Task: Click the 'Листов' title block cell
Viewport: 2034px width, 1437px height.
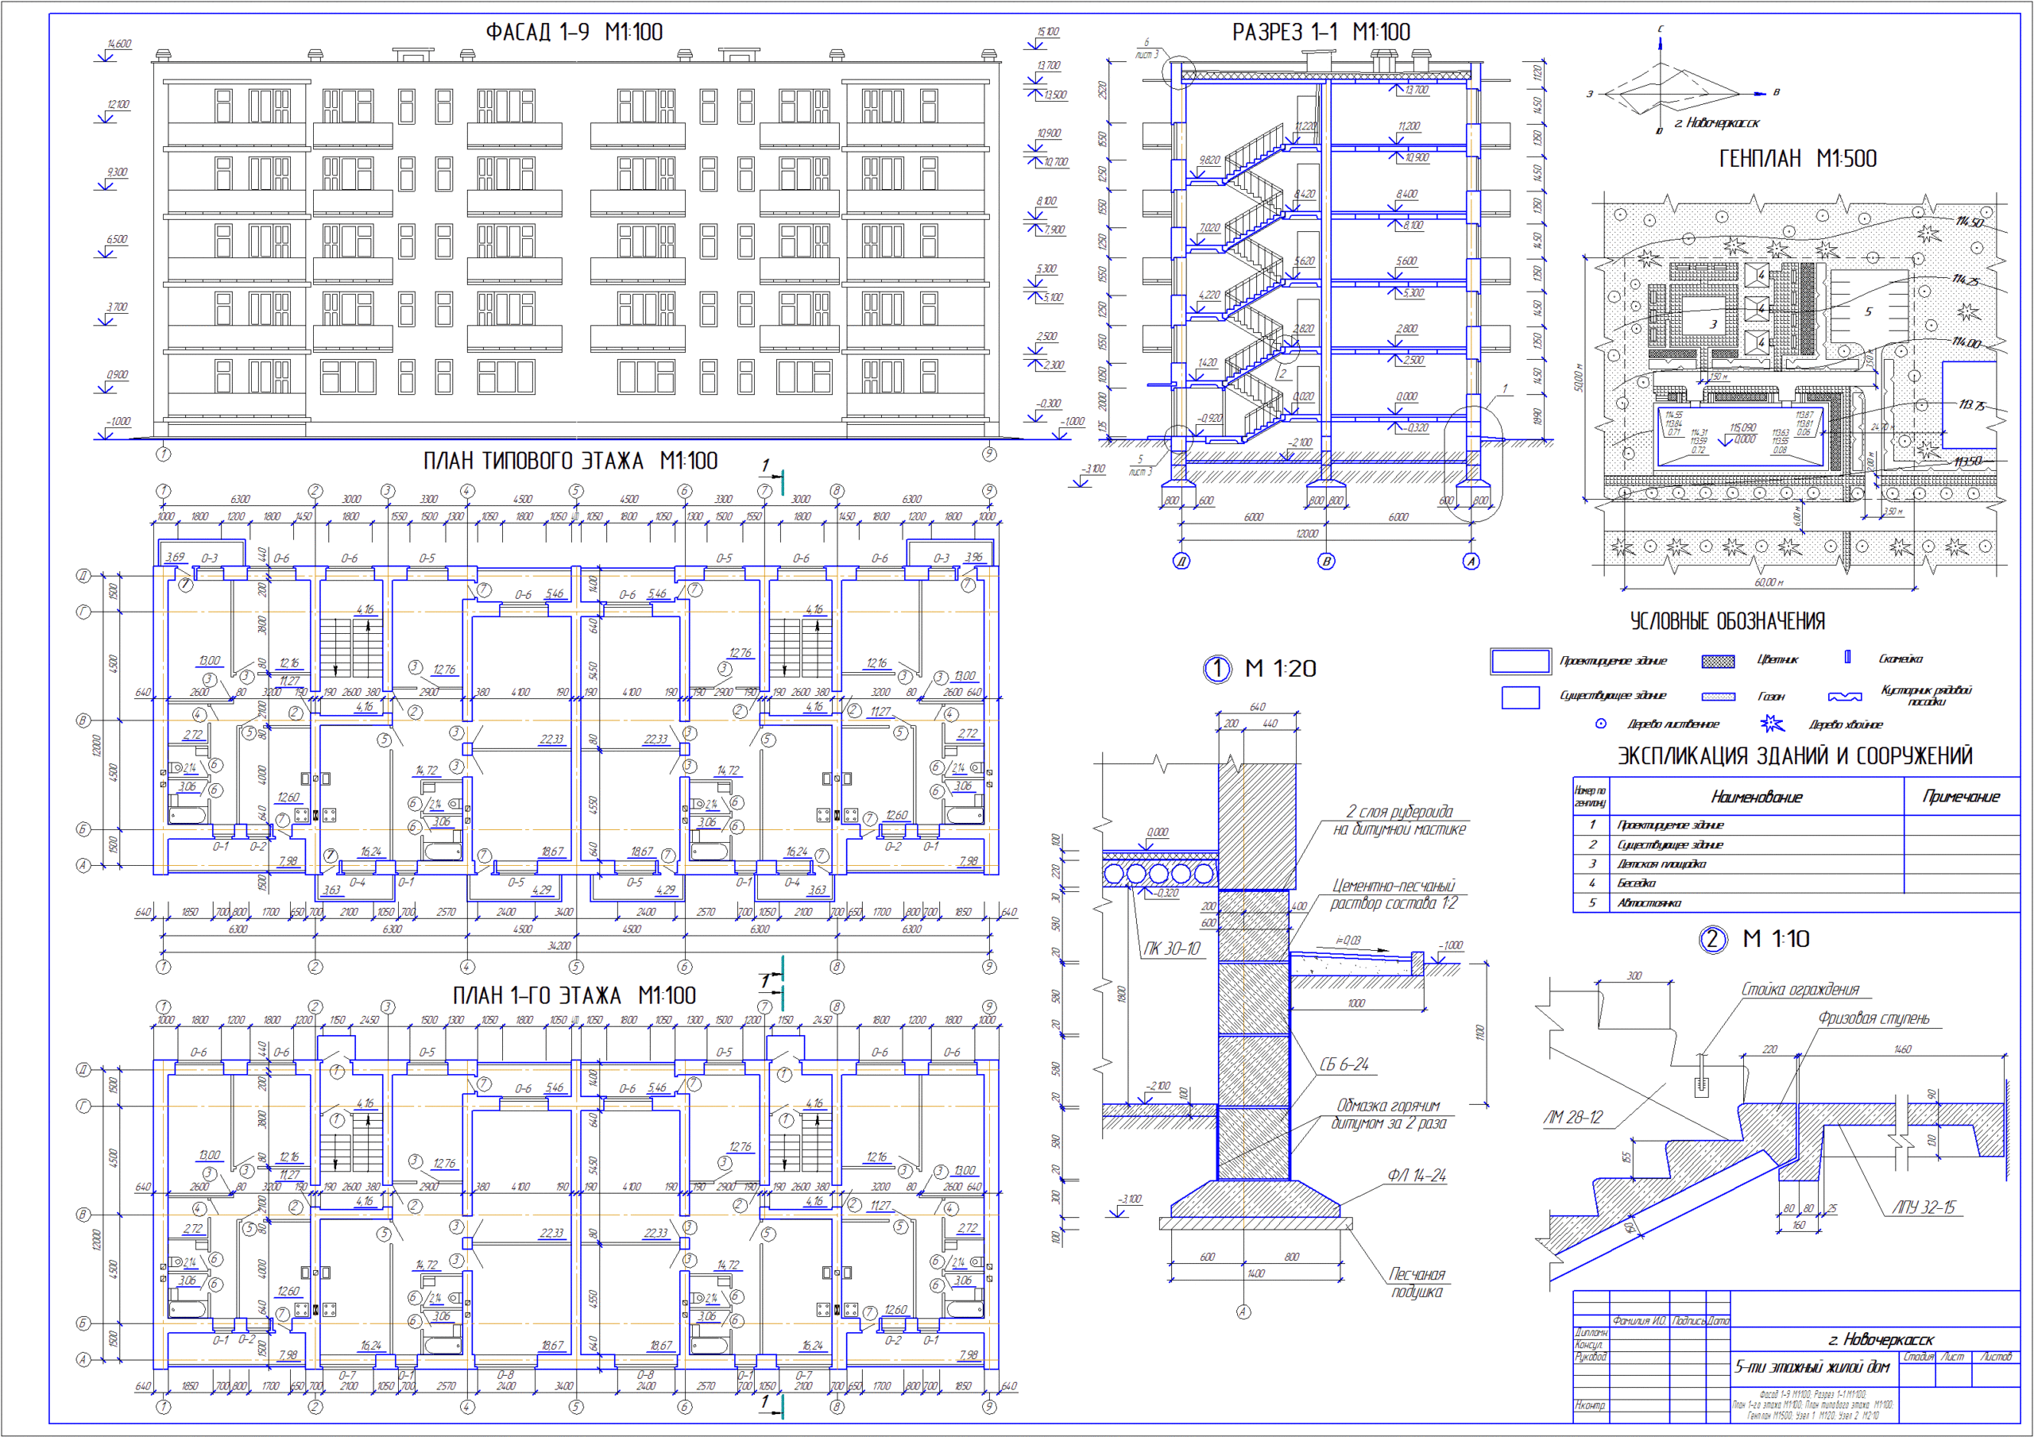Action: 1997,1357
